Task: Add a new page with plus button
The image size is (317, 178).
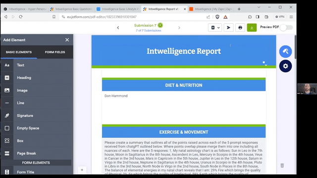Action: [x=82, y=170]
